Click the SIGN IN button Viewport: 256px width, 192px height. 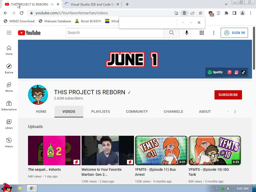[x=234, y=33]
